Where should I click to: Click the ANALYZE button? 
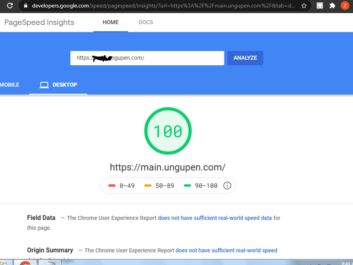[x=245, y=58]
